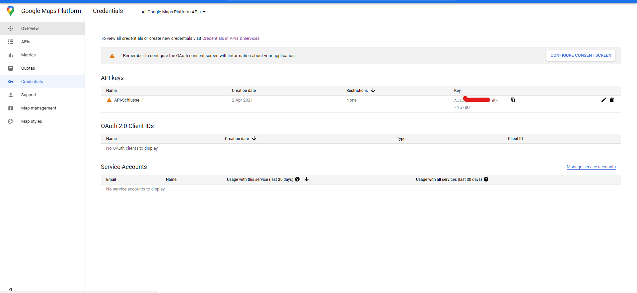Go to the Metrics page
Screen dimensions: 637x293
(x=42, y=55)
